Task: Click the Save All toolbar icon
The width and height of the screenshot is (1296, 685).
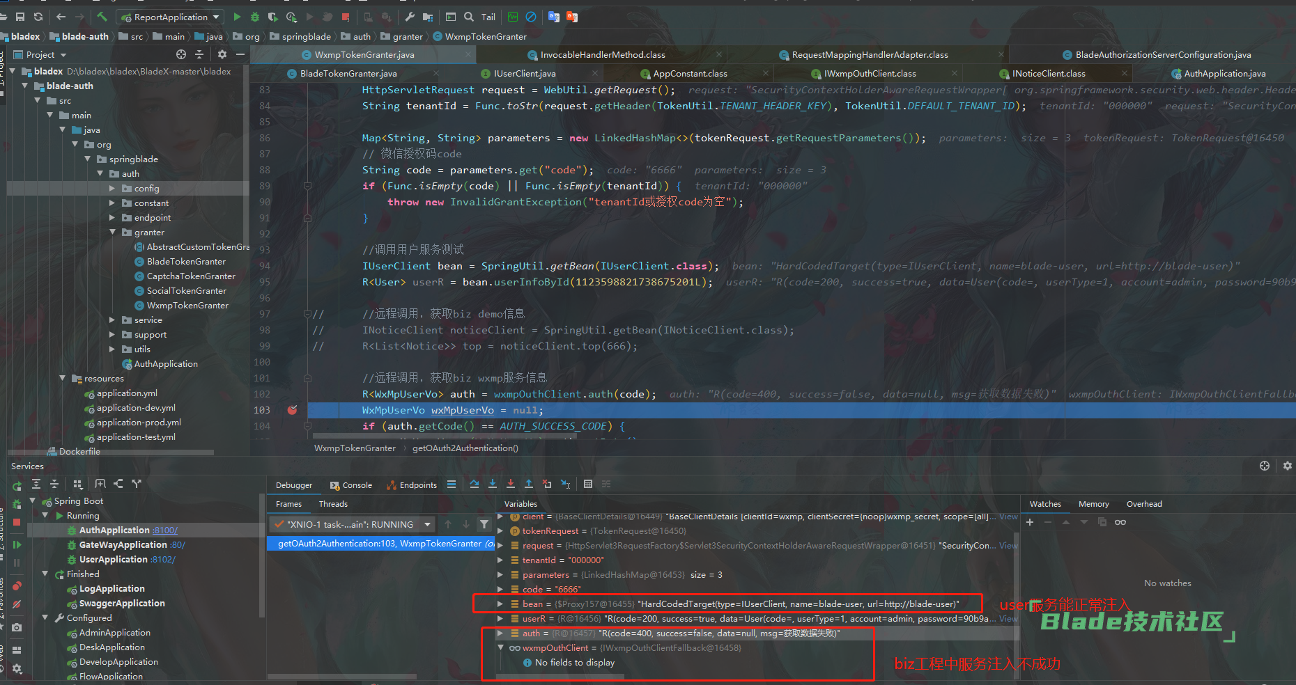Action: (20, 17)
